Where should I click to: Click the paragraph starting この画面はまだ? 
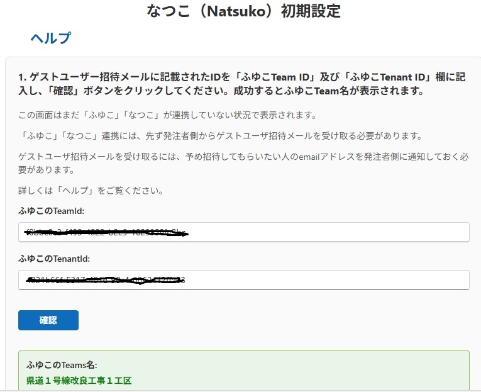click(167, 116)
